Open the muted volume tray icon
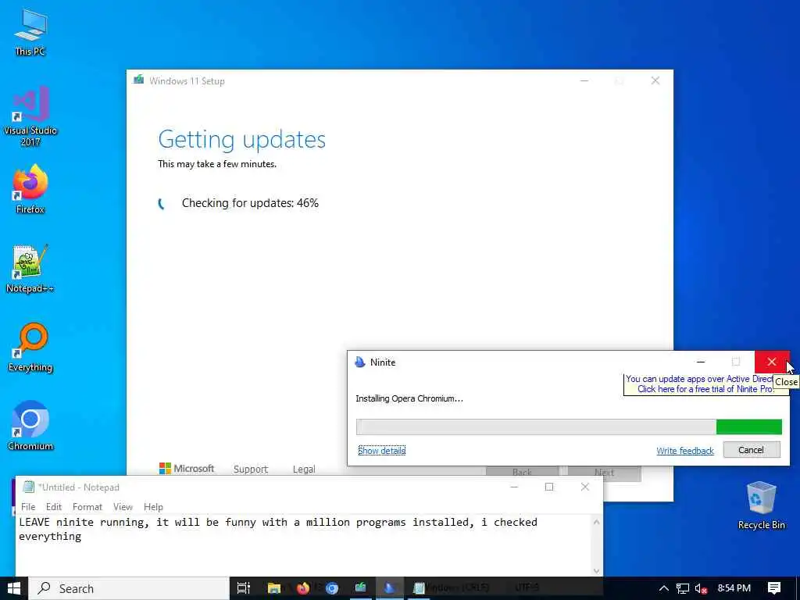The height and width of the screenshot is (600, 800). click(x=701, y=588)
